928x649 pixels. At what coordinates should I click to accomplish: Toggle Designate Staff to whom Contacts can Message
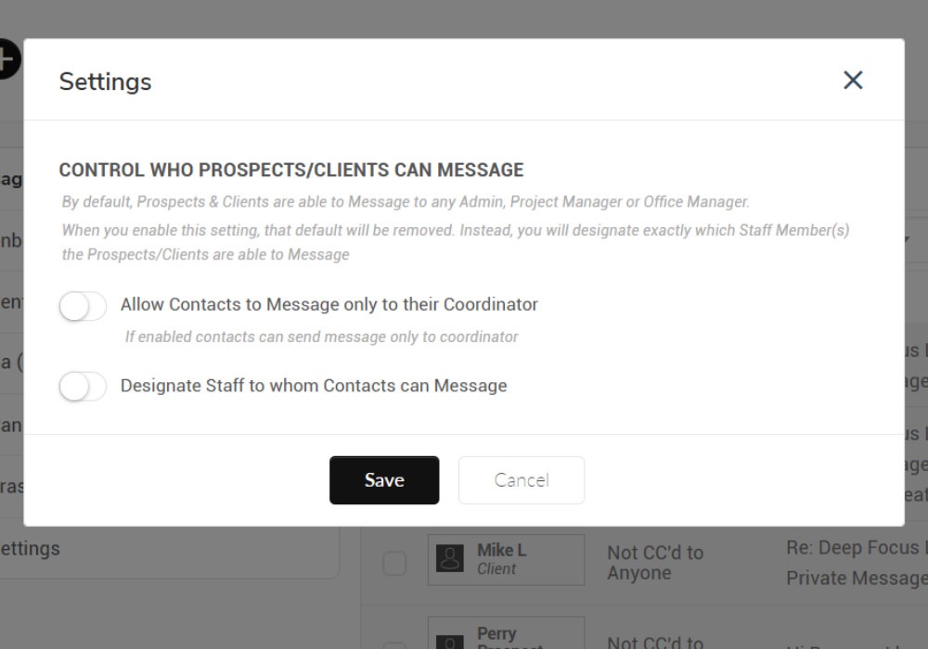coord(83,386)
